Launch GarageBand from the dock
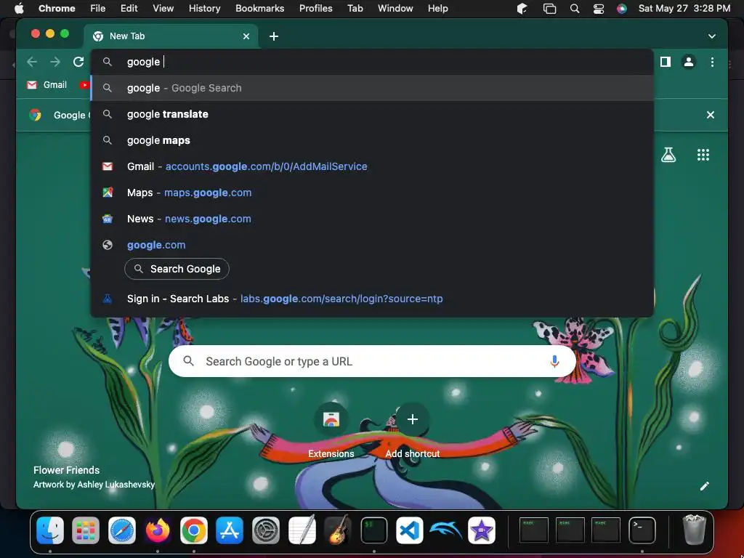This screenshot has width=744, height=558. click(337, 530)
